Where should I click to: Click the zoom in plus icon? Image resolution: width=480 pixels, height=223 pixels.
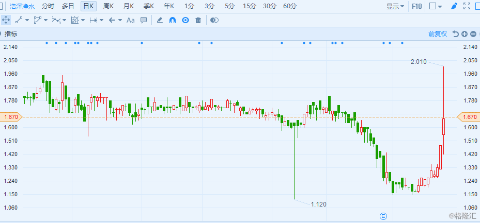click(x=464, y=34)
